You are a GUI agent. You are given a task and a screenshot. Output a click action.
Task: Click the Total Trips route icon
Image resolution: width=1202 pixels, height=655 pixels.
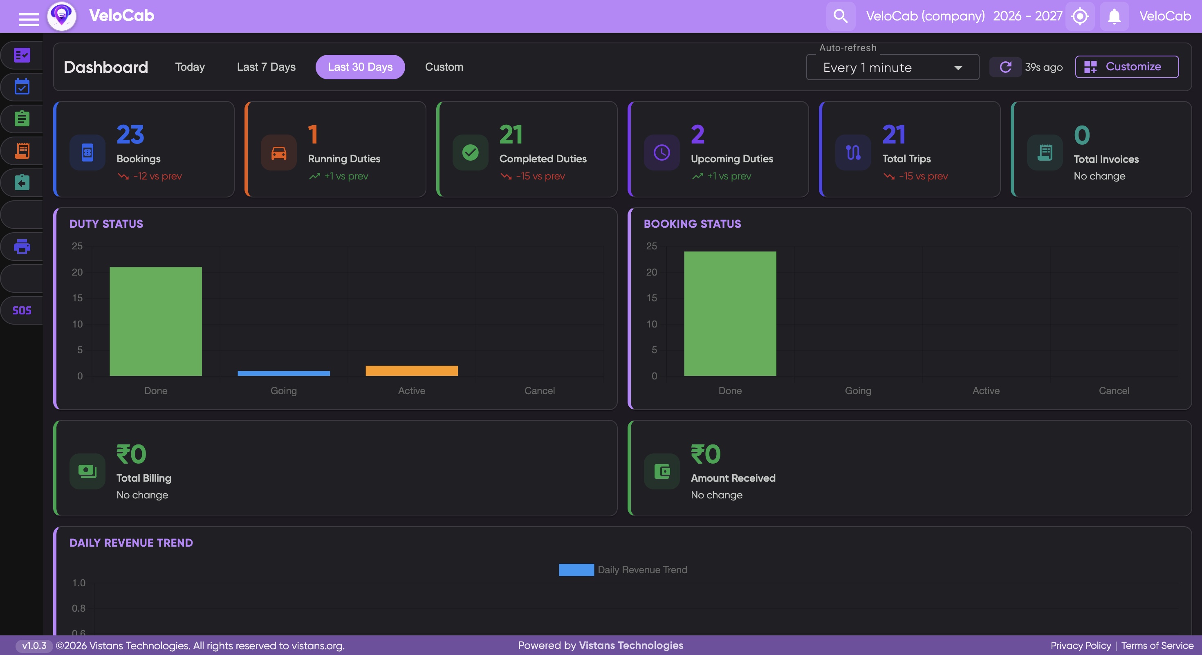tap(853, 152)
